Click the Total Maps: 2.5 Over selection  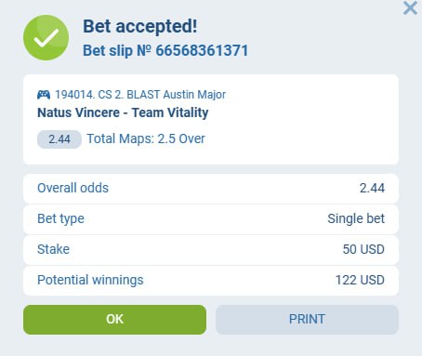click(x=146, y=138)
